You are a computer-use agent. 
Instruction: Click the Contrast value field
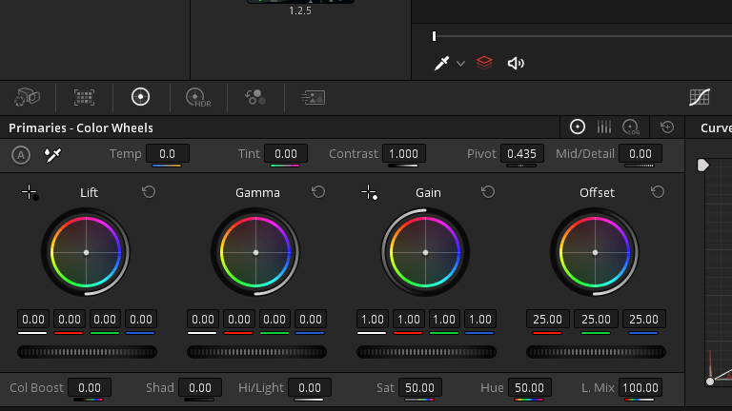coord(404,154)
